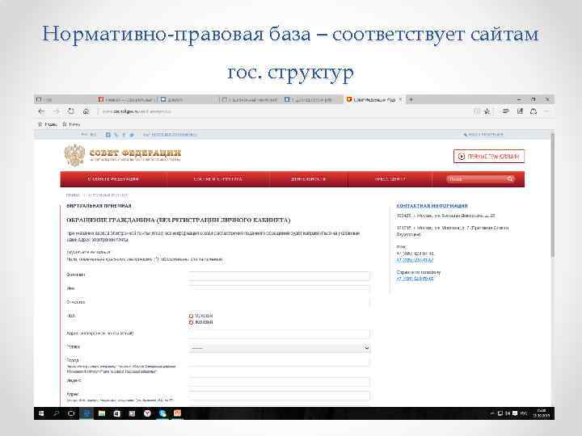
Task: Open the browser home page icon
Action: [86, 111]
